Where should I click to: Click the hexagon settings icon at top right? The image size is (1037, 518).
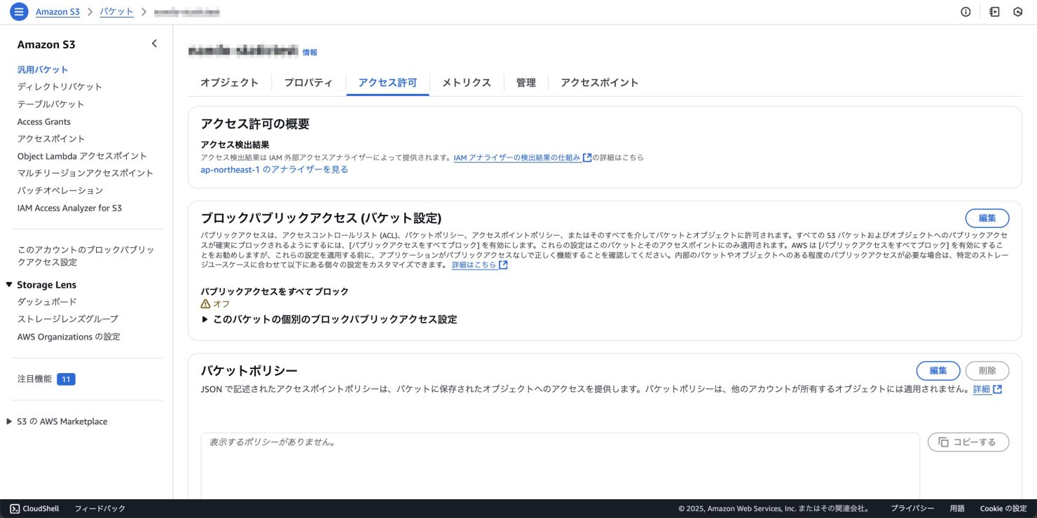click(x=1018, y=12)
